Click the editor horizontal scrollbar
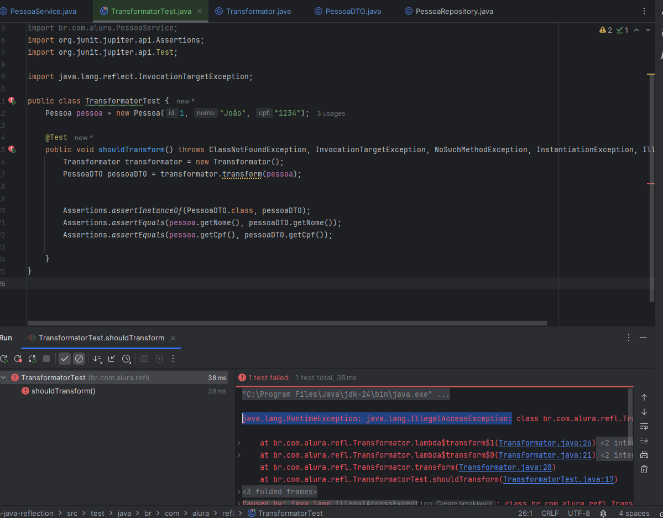Screen dimensions: 663x518 click(287, 323)
